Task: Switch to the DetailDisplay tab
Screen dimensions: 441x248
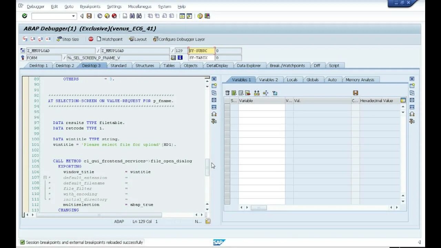Action: tap(217, 65)
